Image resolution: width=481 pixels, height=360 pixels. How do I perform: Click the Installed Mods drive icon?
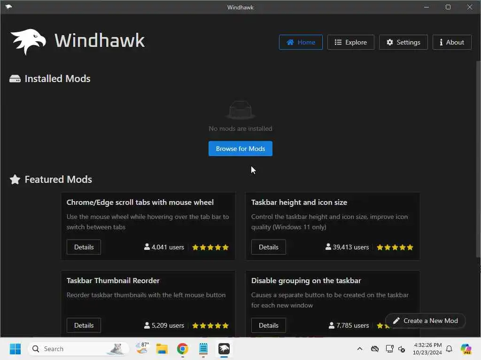click(15, 79)
